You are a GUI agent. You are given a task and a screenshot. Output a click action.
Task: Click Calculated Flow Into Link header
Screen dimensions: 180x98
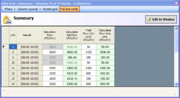[105, 35]
